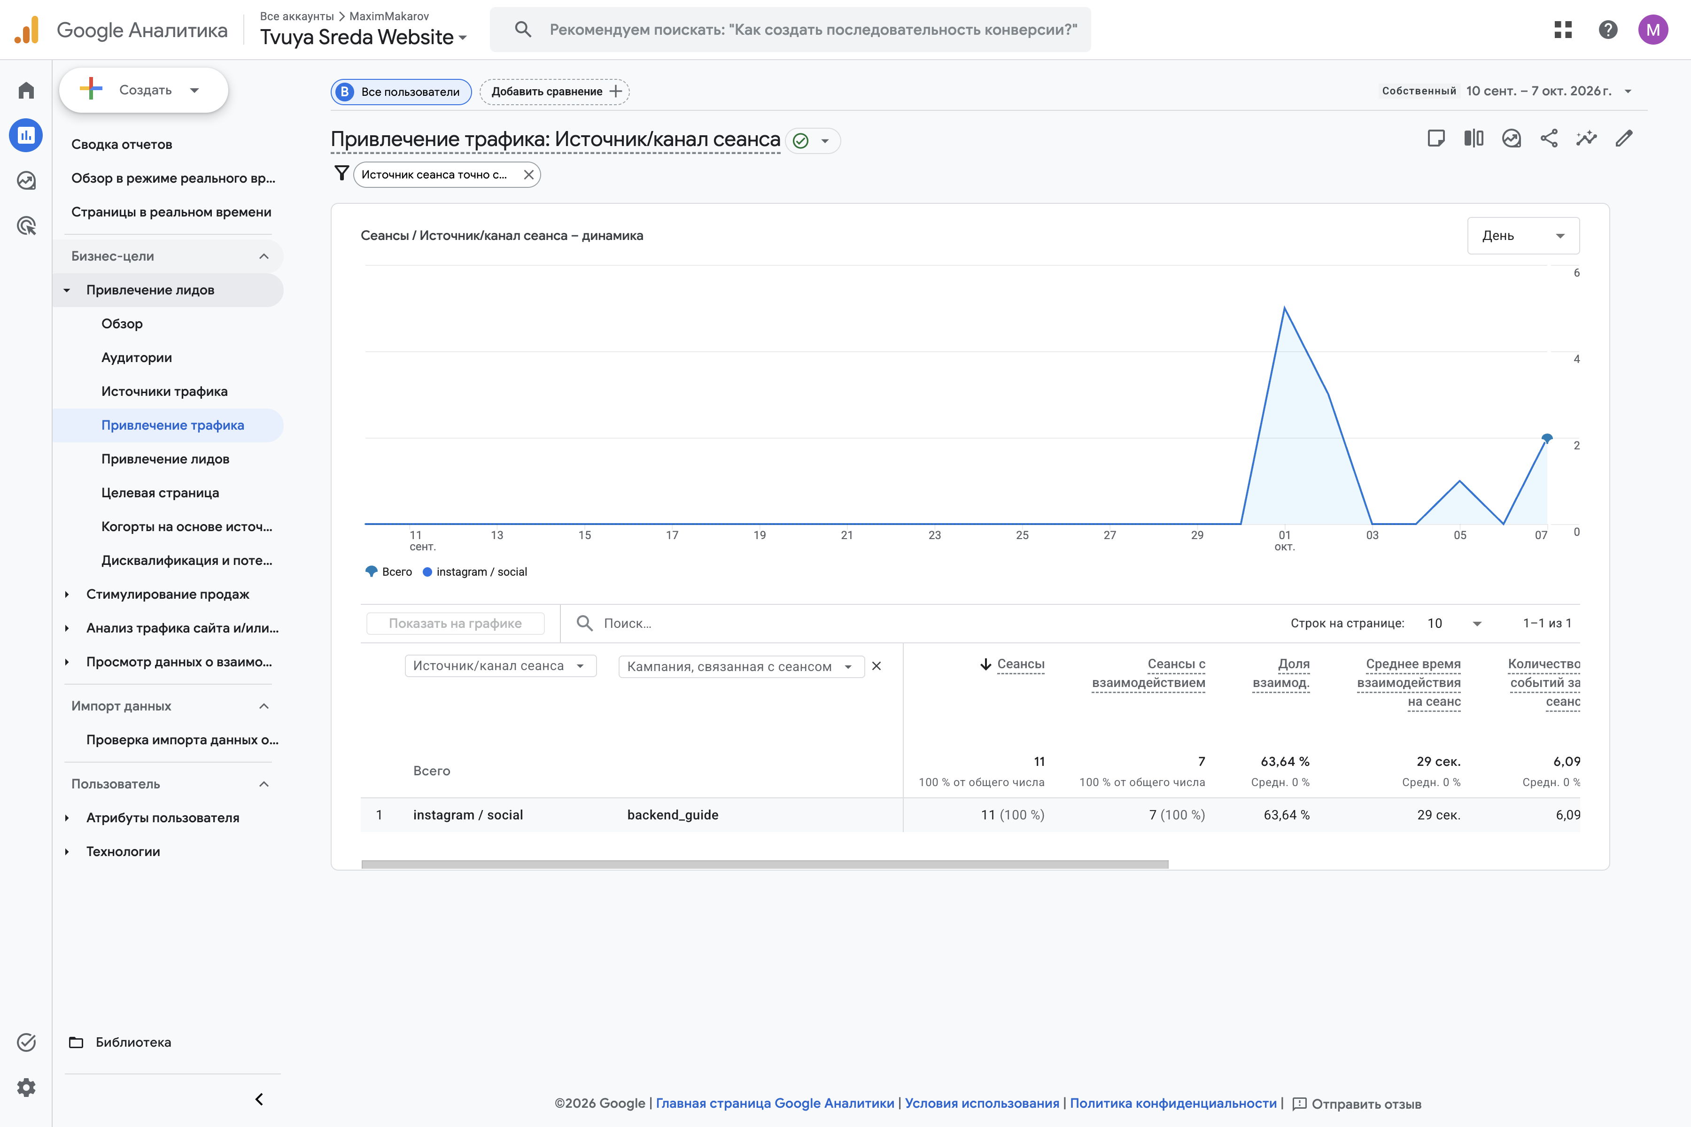Viewport: 1691px width, 1127px height.
Task: Open the Источник/канал сеанса dimension dropdown
Action: pyautogui.click(x=500, y=665)
